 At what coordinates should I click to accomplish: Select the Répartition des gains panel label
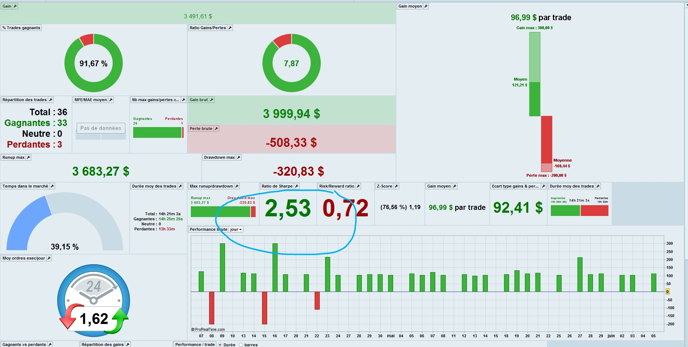tap(103, 344)
